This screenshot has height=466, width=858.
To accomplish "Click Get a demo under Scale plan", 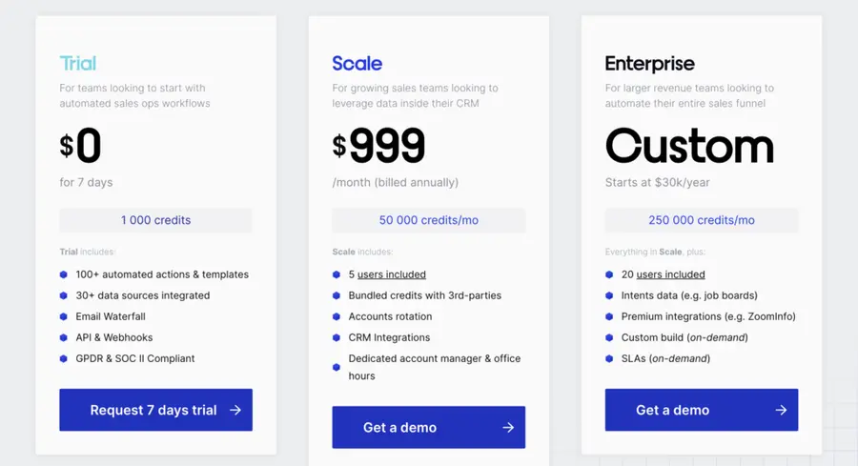I will pyautogui.click(x=428, y=427).
